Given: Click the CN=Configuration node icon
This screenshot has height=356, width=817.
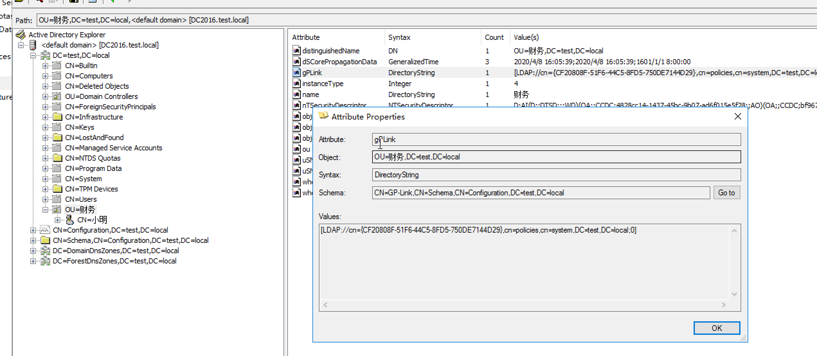Looking at the screenshot, I should 45,230.
